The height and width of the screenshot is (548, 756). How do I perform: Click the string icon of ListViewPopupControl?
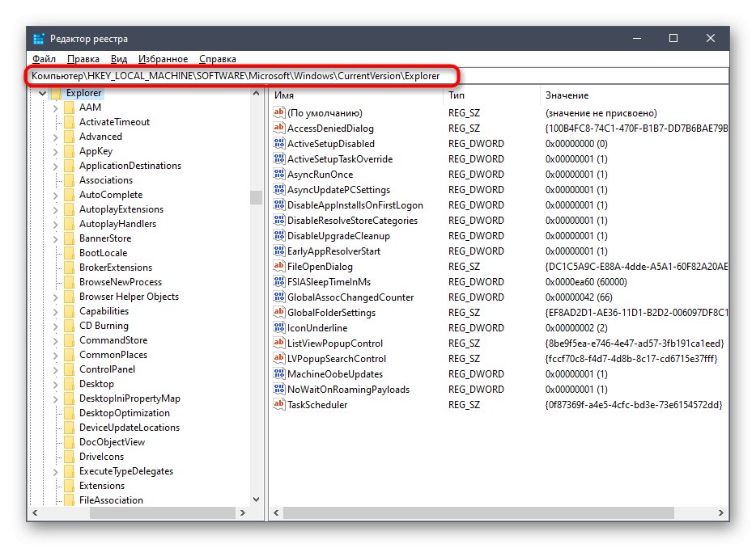click(278, 344)
